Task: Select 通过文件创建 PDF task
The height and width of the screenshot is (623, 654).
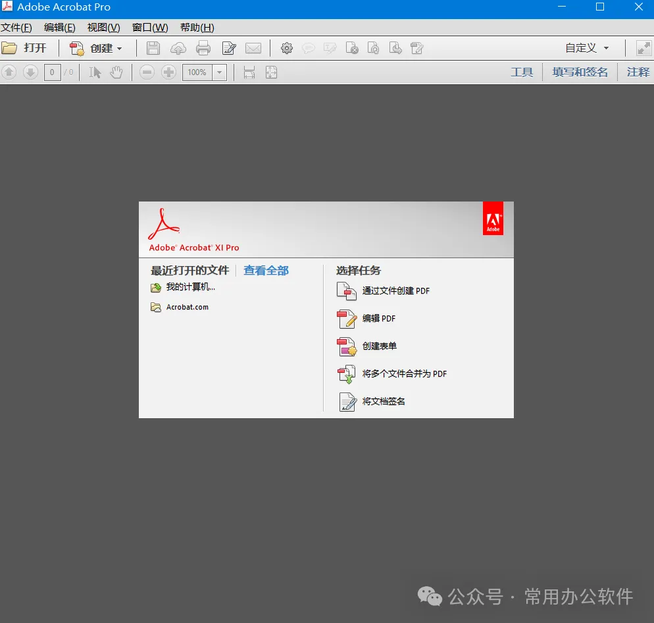Action: 384,291
